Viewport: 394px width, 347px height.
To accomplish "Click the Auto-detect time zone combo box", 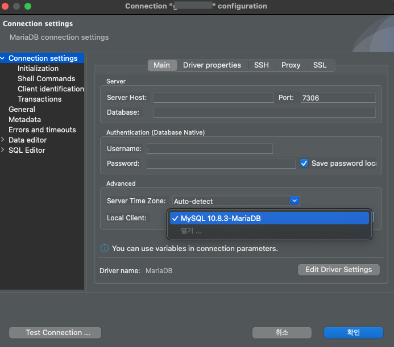I will coord(236,201).
